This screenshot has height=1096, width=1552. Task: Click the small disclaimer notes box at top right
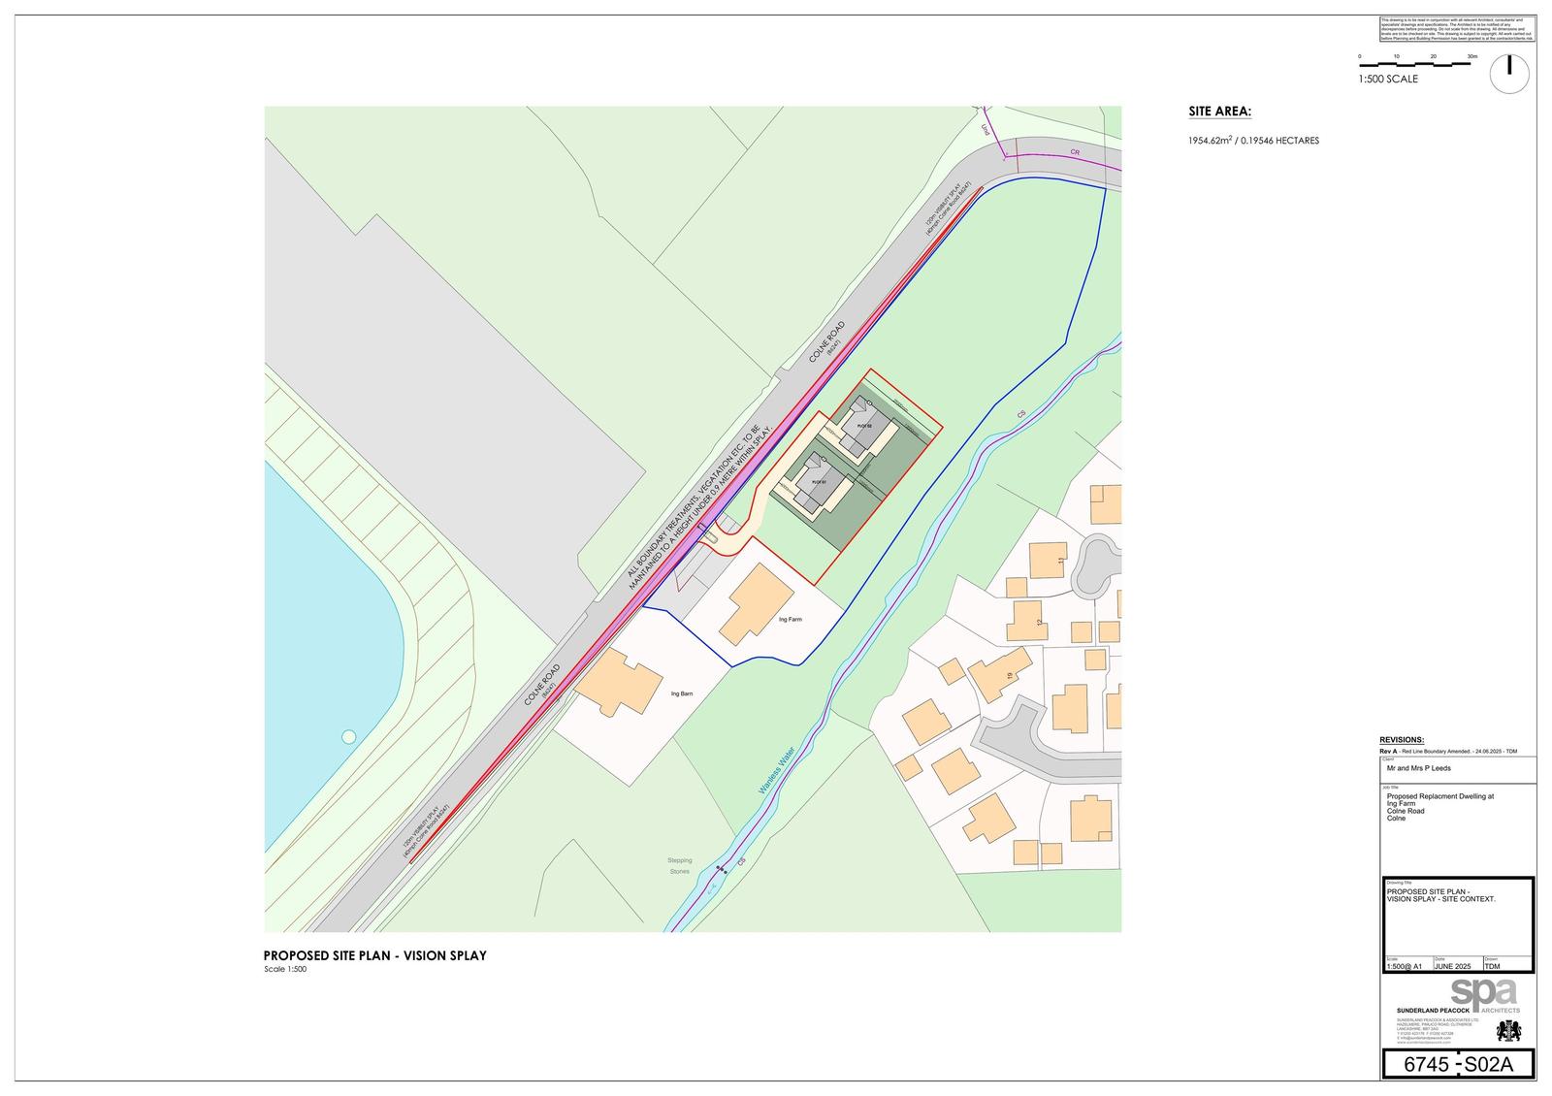click(1457, 29)
